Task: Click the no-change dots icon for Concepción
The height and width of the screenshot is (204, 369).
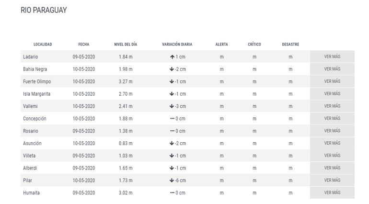Action: click(x=172, y=119)
